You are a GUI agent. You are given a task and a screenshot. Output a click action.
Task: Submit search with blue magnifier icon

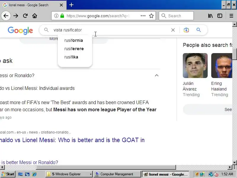(198, 30)
